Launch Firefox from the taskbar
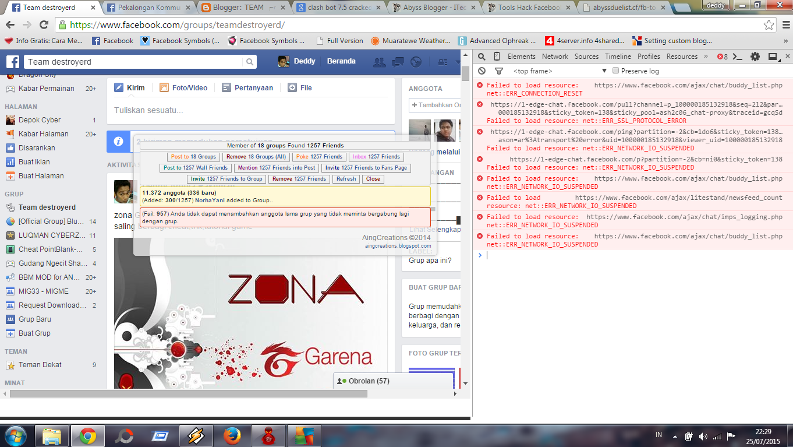Image resolution: width=793 pixels, height=447 pixels. pyautogui.click(x=232, y=436)
